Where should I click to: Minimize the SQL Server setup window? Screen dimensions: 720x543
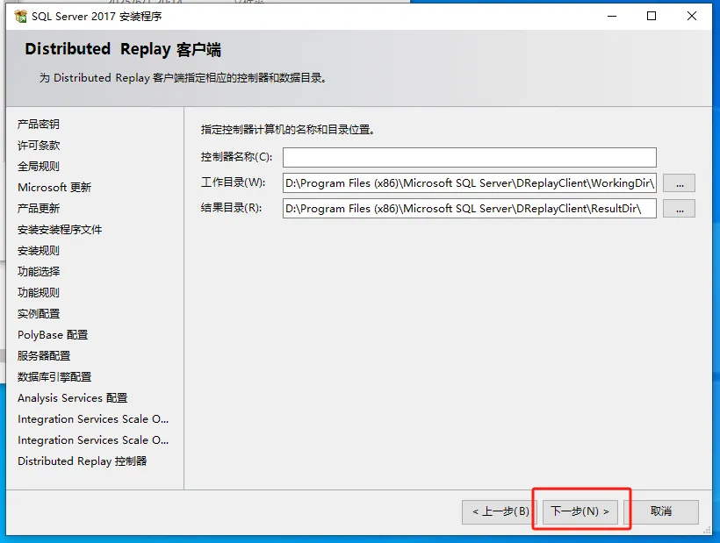(x=612, y=16)
